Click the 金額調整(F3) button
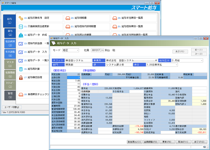This screenshot has height=150, width=210. 150,142
